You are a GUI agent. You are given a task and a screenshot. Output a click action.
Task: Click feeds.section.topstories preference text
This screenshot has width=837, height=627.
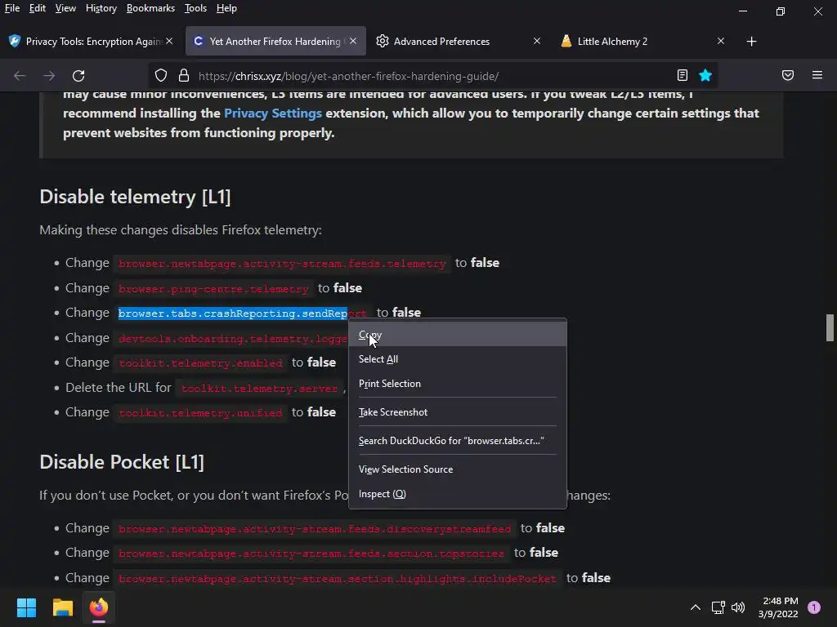point(311,553)
